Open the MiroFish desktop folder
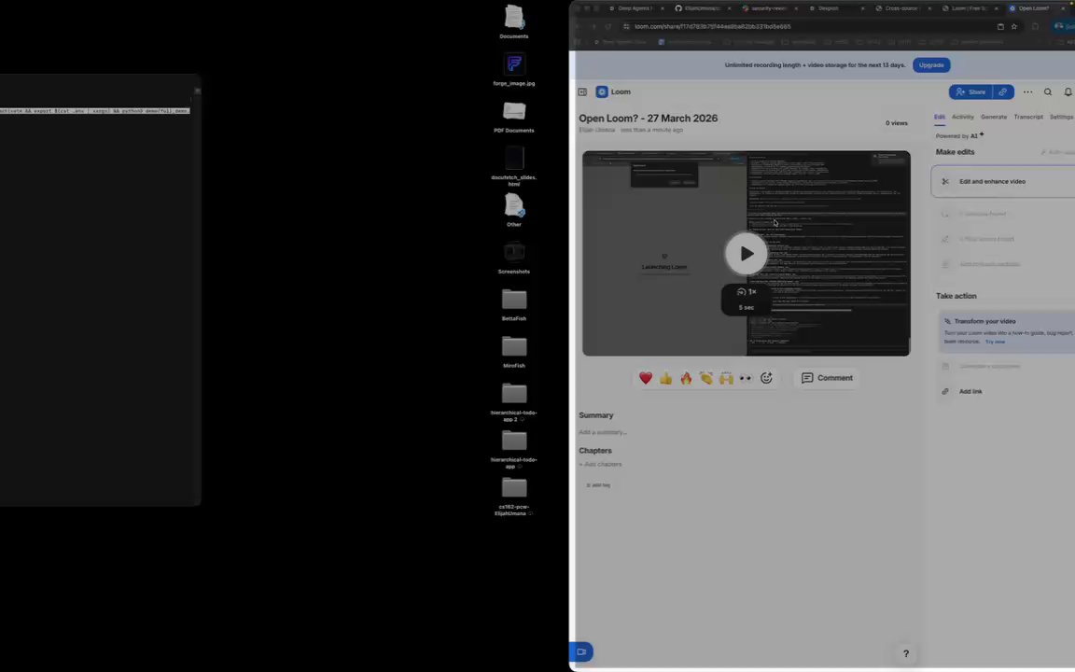The height and width of the screenshot is (672, 1075). pos(513,351)
